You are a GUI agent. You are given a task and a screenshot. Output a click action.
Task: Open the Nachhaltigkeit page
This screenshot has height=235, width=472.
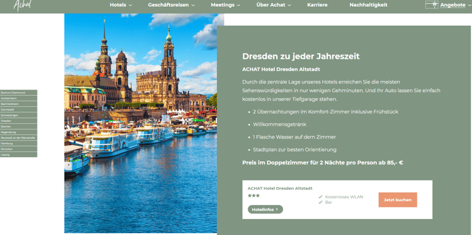pyautogui.click(x=369, y=5)
